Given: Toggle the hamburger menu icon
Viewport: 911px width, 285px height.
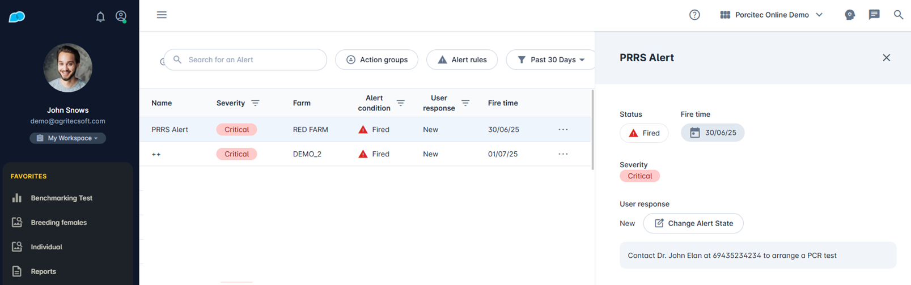Looking at the screenshot, I should pyautogui.click(x=162, y=15).
